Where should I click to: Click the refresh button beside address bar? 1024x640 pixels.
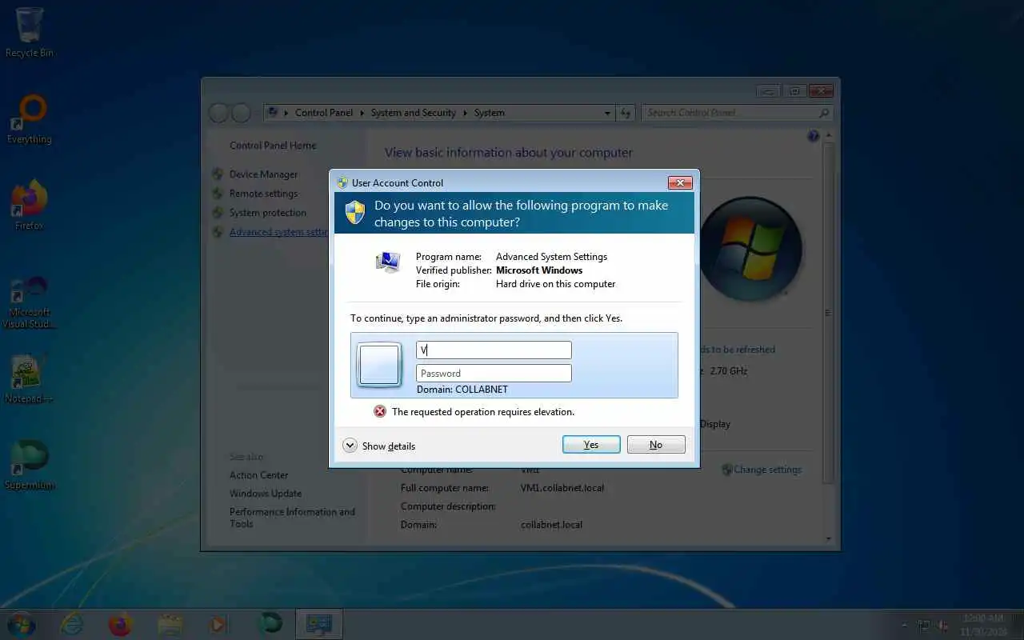click(626, 113)
